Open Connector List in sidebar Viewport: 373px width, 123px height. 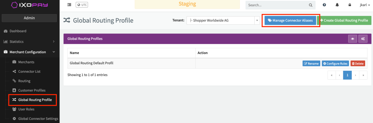pos(29,72)
